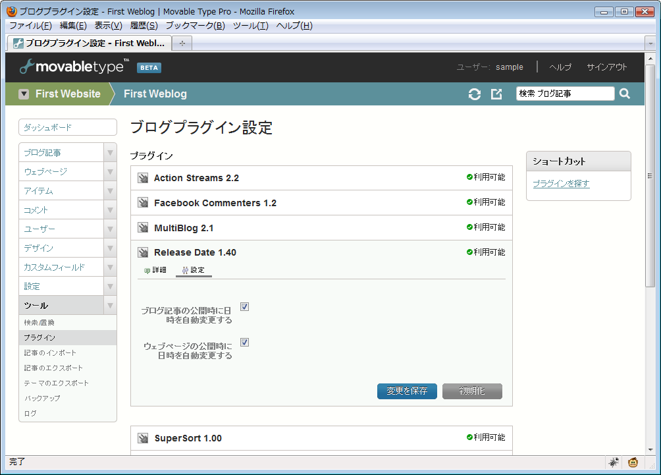
Task: Expand the ユーザー menu arrow
Action: (110, 229)
